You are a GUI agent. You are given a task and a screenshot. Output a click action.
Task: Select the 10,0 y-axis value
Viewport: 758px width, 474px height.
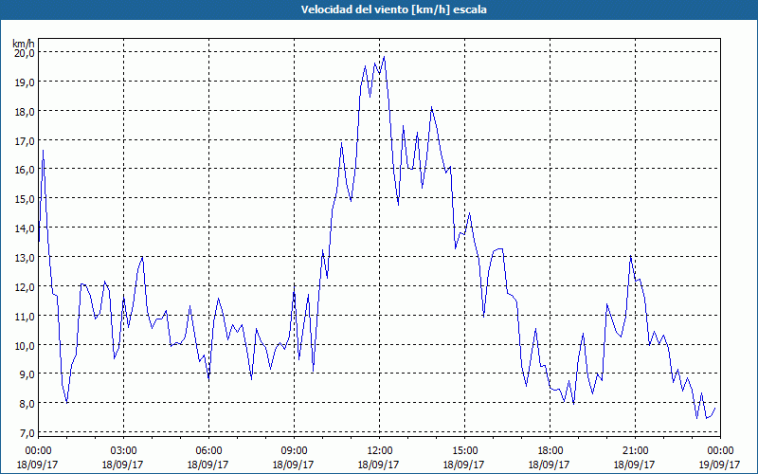(x=25, y=346)
